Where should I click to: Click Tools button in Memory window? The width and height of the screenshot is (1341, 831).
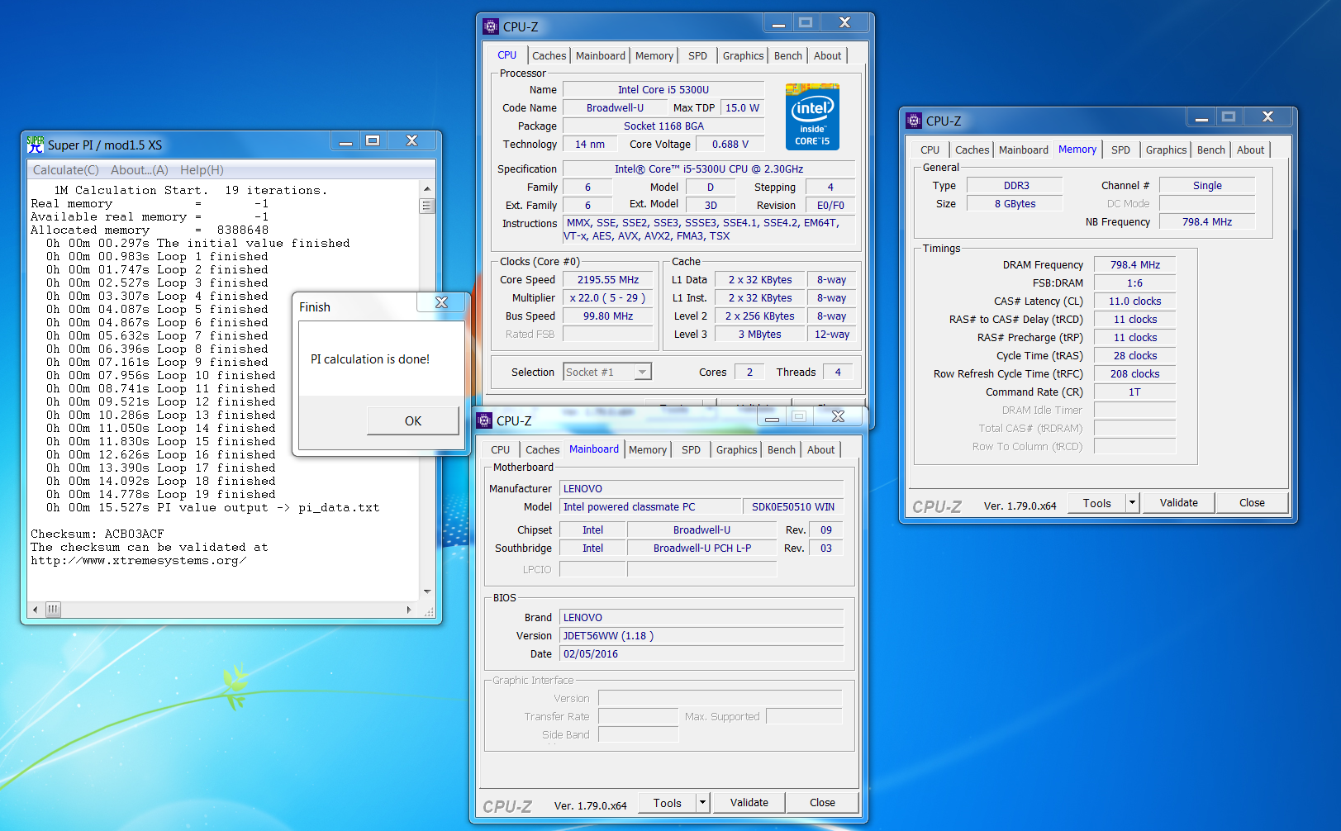[1097, 502]
